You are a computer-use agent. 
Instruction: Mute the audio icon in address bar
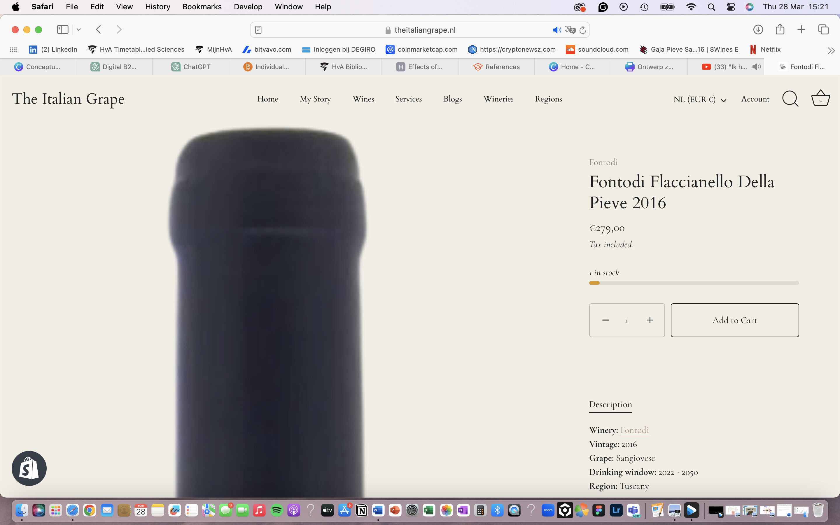(557, 30)
